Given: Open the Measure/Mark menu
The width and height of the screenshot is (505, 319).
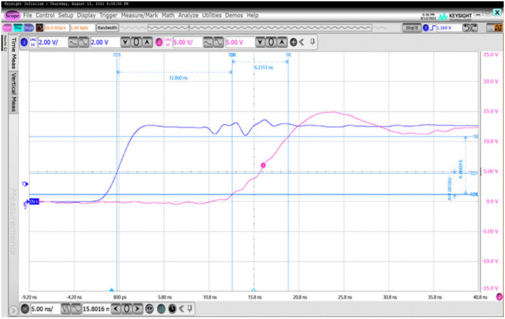Looking at the screenshot, I should click(140, 15).
